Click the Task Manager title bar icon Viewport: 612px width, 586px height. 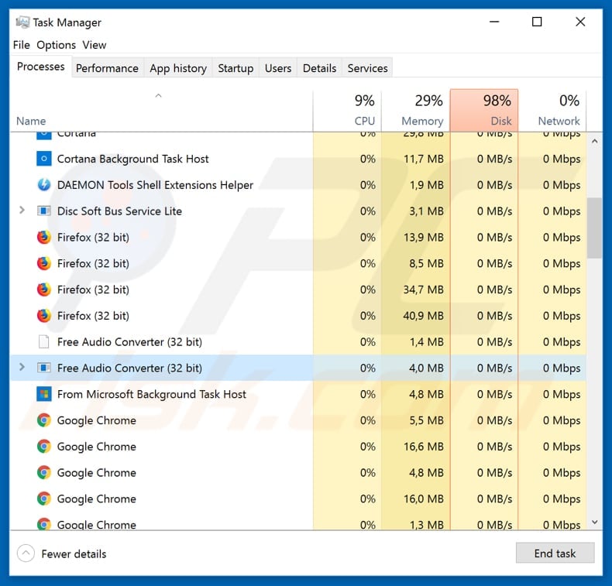click(x=22, y=22)
